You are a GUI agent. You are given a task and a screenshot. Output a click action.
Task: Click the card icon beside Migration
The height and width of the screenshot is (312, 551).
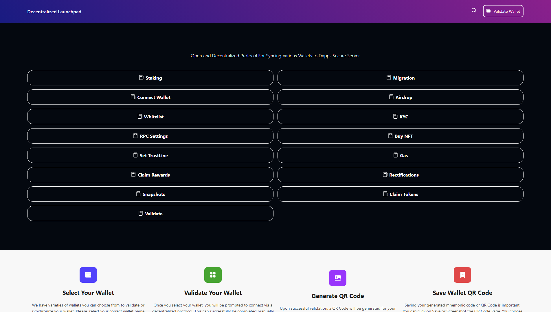[389, 78]
